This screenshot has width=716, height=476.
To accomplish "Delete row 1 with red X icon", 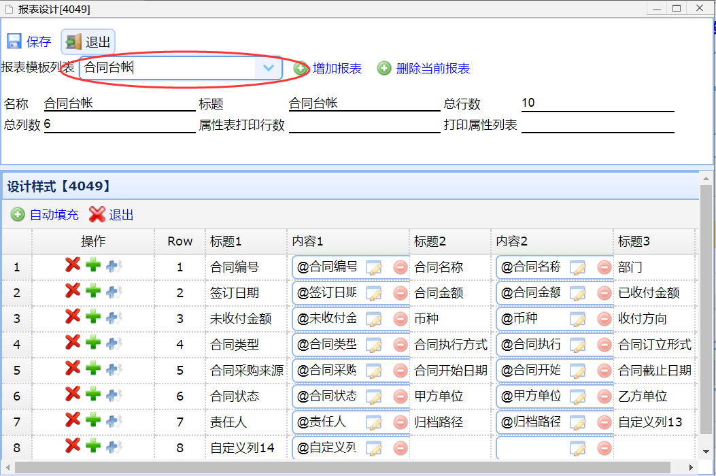I will 73,265.
